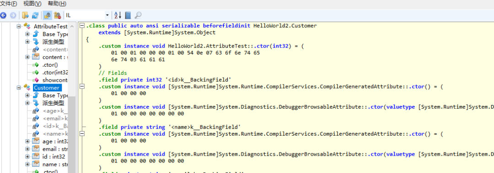The height and width of the screenshot is (173, 494).
Task: Click the A-Z sort results icon
Action: [118, 15]
